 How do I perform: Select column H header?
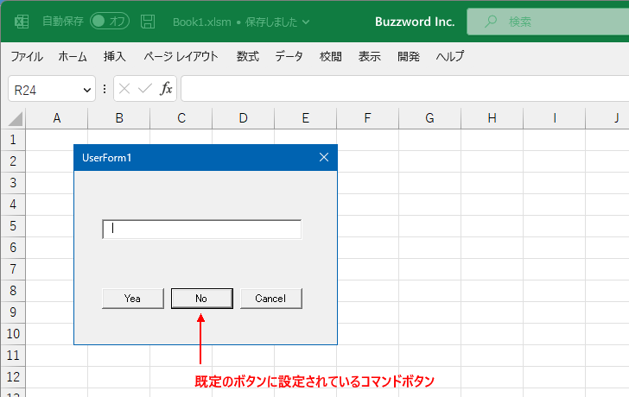[x=492, y=118]
